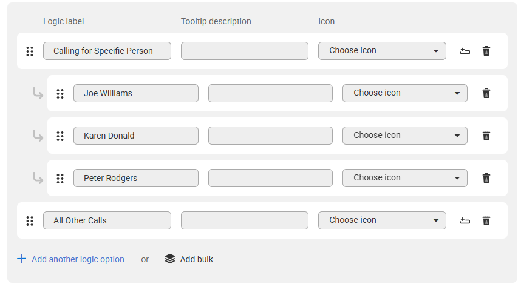This screenshot has width=521, height=287.
Task: Delete the All Other Calls option
Action: (x=486, y=221)
